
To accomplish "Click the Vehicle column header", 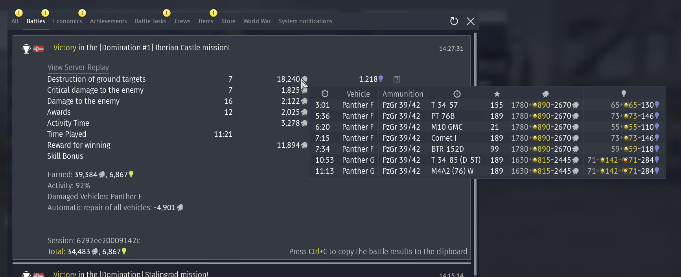I will pyautogui.click(x=358, y=94).
